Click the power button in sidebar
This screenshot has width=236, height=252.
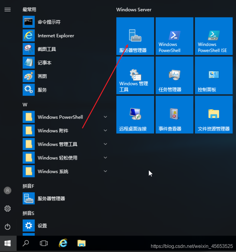[x=8, y=227]
